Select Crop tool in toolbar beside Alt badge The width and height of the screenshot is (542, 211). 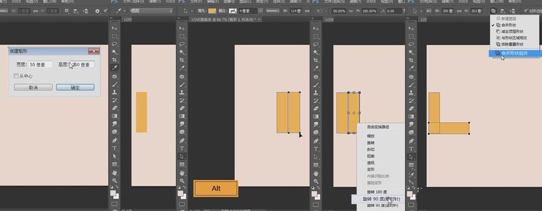(182, 60)
